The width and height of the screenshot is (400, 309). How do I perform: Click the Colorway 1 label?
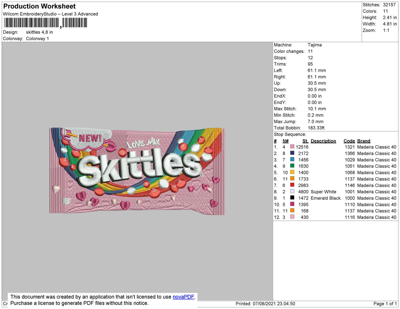tap(37, 38)
